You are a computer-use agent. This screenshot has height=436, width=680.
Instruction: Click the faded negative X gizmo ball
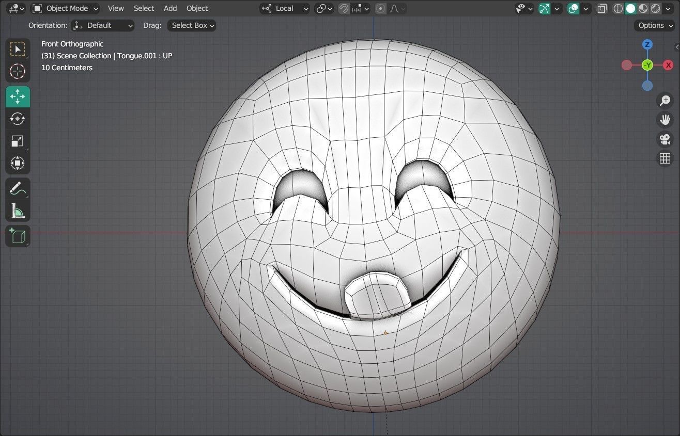[x=627, y=65]
